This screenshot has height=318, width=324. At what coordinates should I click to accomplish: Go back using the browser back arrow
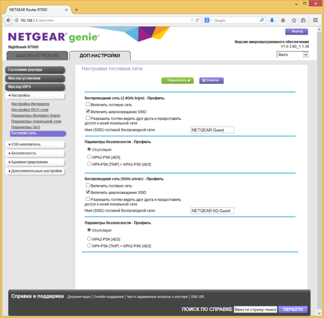pyautogui.click(x=8, y=21)
